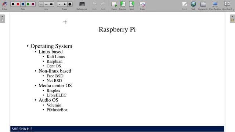The height and width of the screenshot is (132, 235).
Task: Click the 'Kali Linux' bullet
Action: [56, 57]
